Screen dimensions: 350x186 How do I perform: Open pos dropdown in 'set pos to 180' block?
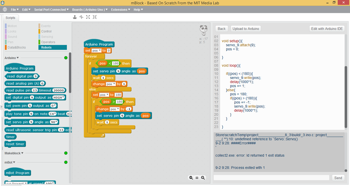pos(104,95)
